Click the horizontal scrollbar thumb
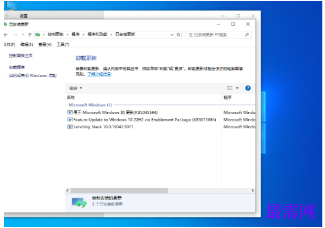The image size is (325, 228). 119,190
